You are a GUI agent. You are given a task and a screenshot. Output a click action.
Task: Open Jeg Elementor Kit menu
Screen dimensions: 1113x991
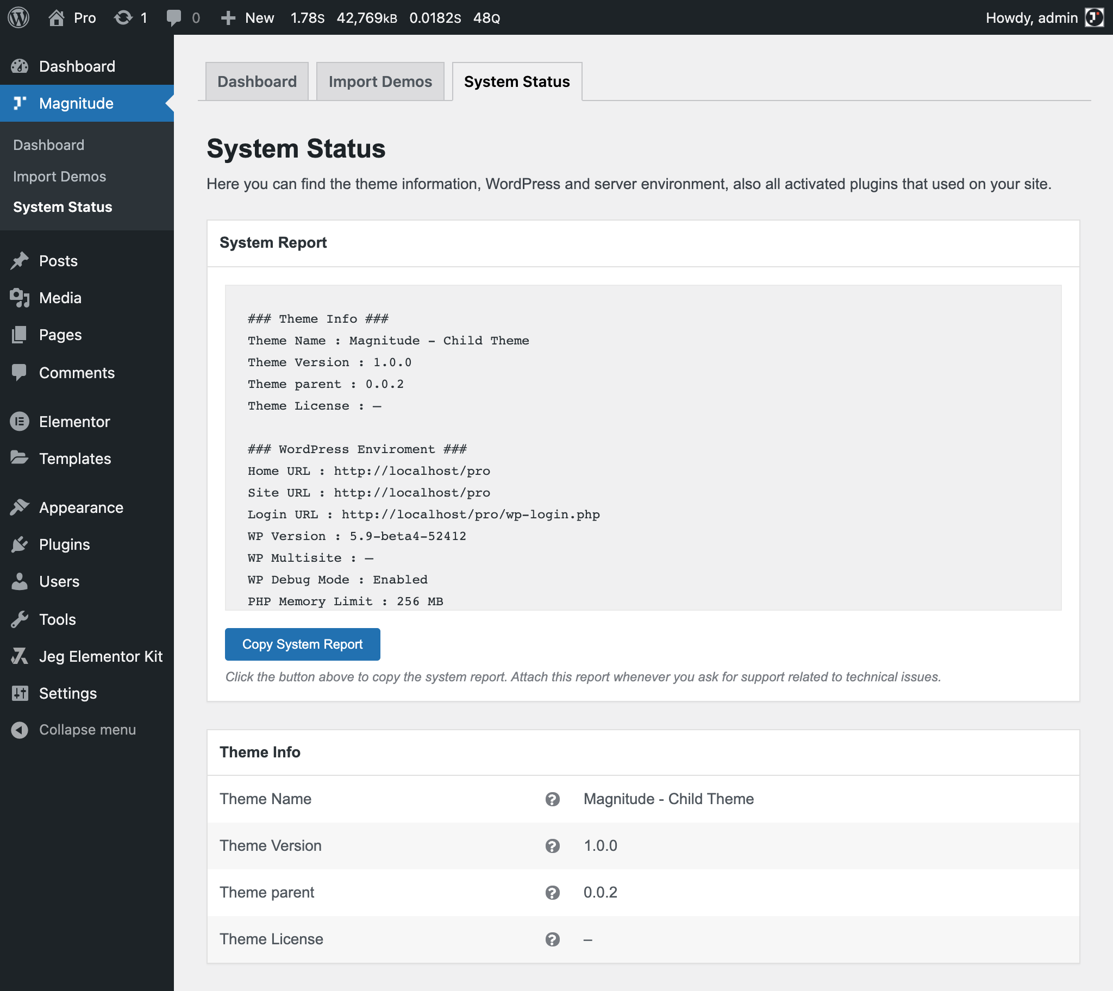pos(100,656)
